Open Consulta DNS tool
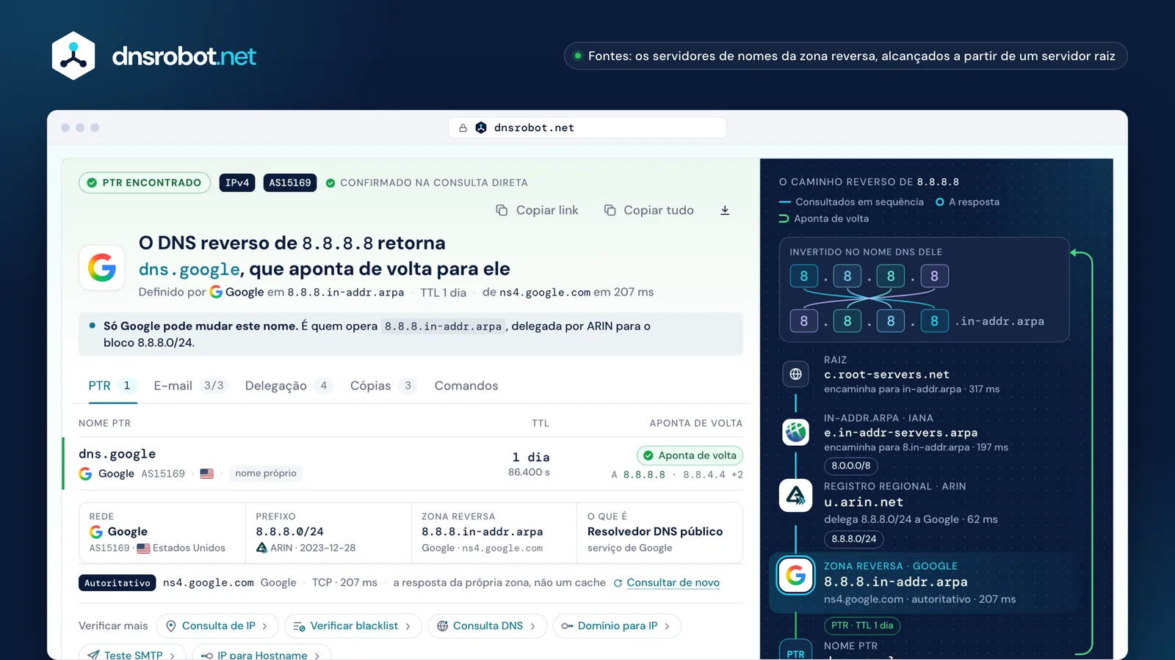The width and height of the screenshot is (1175, 660). pyautogui.click(x=487, y=626)
